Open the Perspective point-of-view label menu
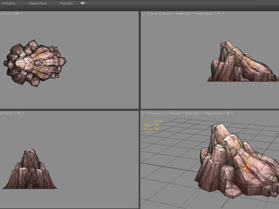This screenshot has height=209, width=279. [x=159, y=113]
